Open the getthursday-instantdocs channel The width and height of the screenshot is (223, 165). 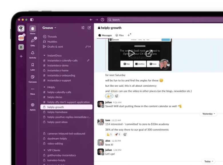point(66,155)
